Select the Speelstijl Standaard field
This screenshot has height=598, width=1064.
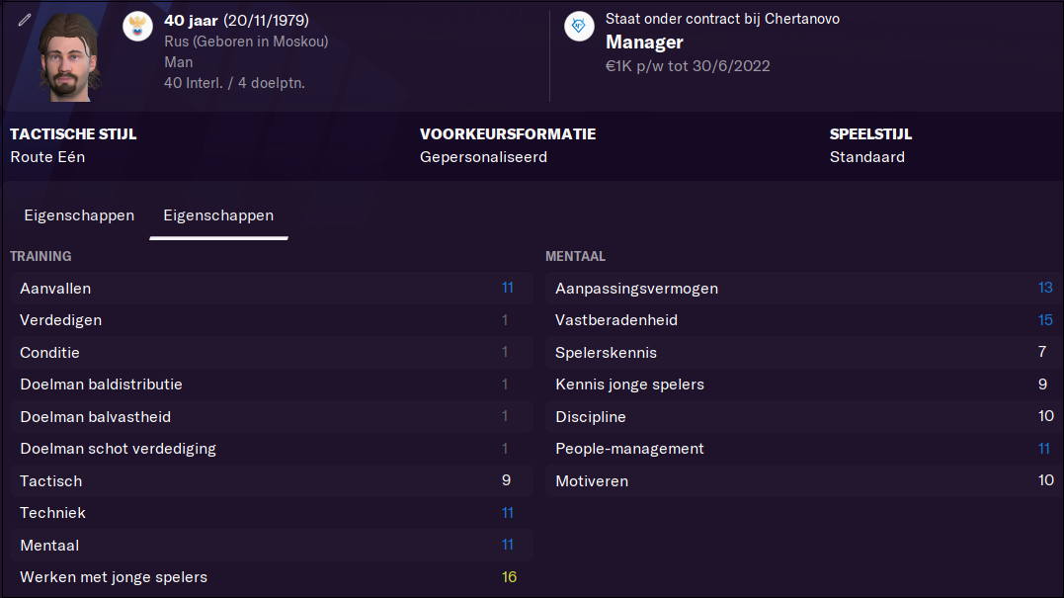click(870, 146)
